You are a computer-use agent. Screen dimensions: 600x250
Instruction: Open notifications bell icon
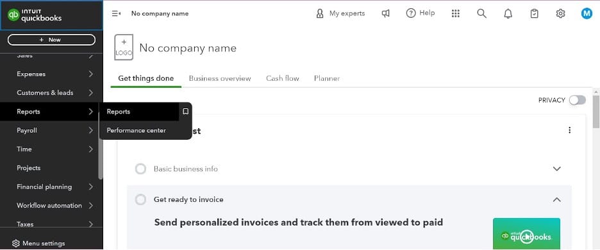(x=508, y=14)
